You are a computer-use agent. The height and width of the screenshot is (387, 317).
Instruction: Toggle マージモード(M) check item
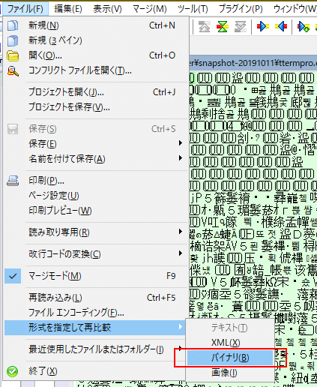coord(96,276)
